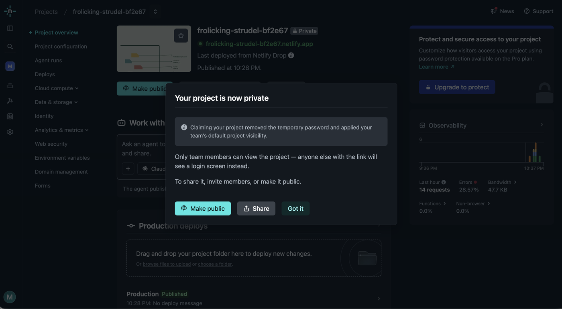Open the Learn more link
The image size is (562, 309).
[x=437, y=67]
